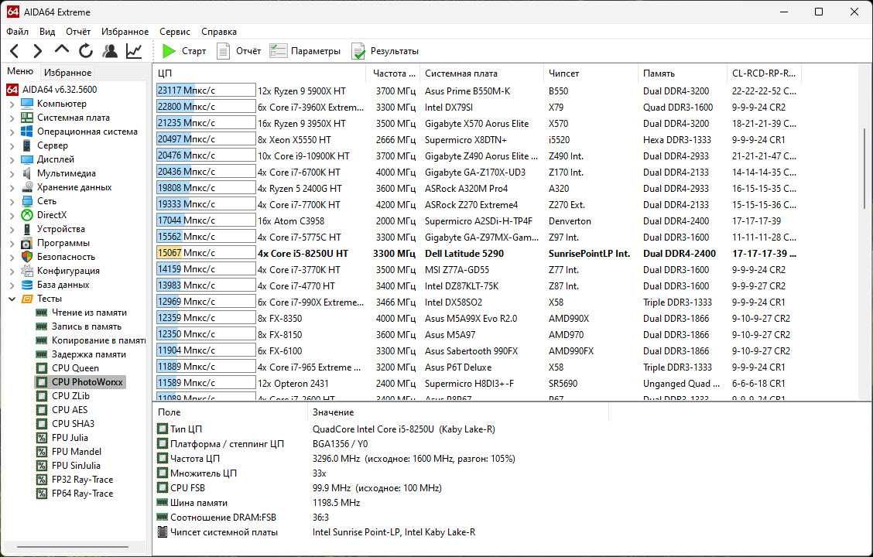Select the Тесты folder icon
Viewport: 873px width, 557px height.
pos(27,299)
